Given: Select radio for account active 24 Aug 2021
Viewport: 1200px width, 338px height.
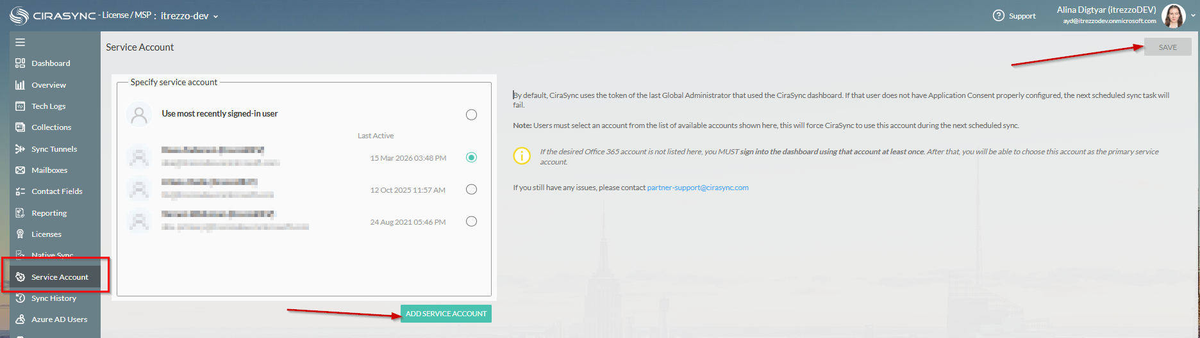Looking at the screenshot, I should (x=471, y=221).
